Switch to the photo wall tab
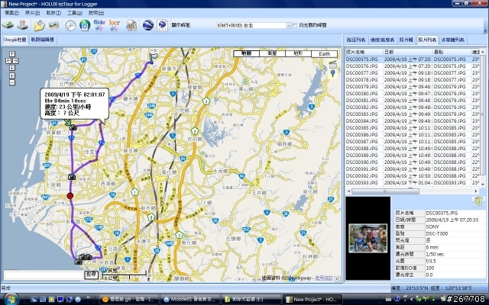Image resolution: width=489 pixels, height=305 pixels. click(406, 40)
